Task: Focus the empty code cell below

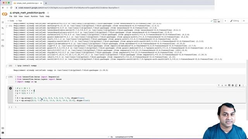Action: click(x=127, y=107)
